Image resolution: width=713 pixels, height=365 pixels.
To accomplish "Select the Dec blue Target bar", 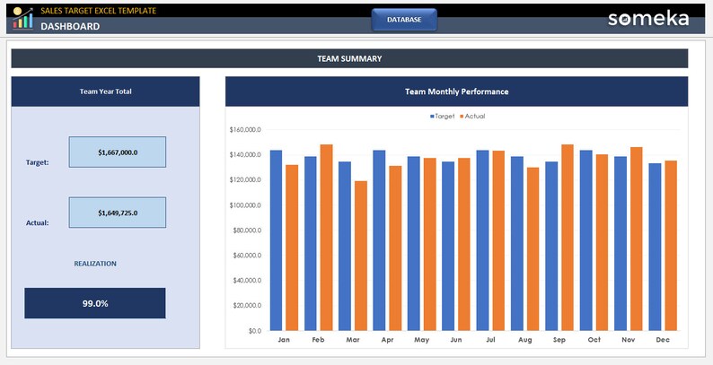I will tap(655, 247).
